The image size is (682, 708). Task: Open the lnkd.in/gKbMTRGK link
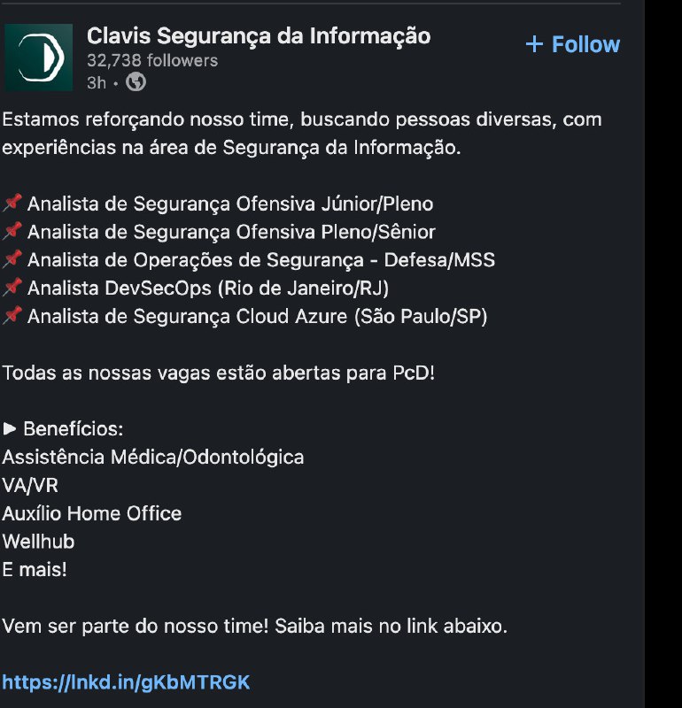tap(126, 682)
